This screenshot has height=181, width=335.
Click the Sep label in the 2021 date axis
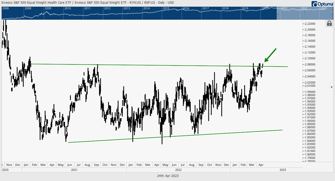pos(96,165)
